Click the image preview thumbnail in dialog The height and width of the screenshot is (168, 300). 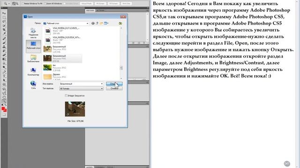click(75, 109)
